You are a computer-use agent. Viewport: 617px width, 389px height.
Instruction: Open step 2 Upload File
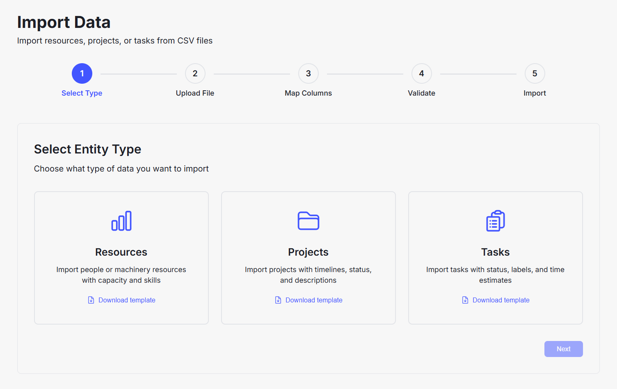pos(195,73)
